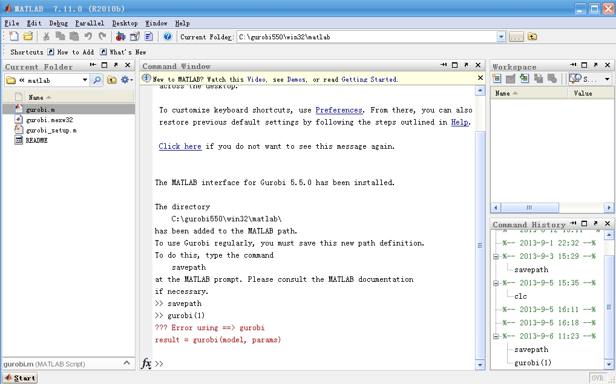The width and height of the screenshot is (616, 384).
Task: Click the Redo toolbar icon
Action: point(102,36)
